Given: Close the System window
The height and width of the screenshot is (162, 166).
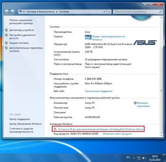Looking at the screenshot, I should (x=158, y=5).
